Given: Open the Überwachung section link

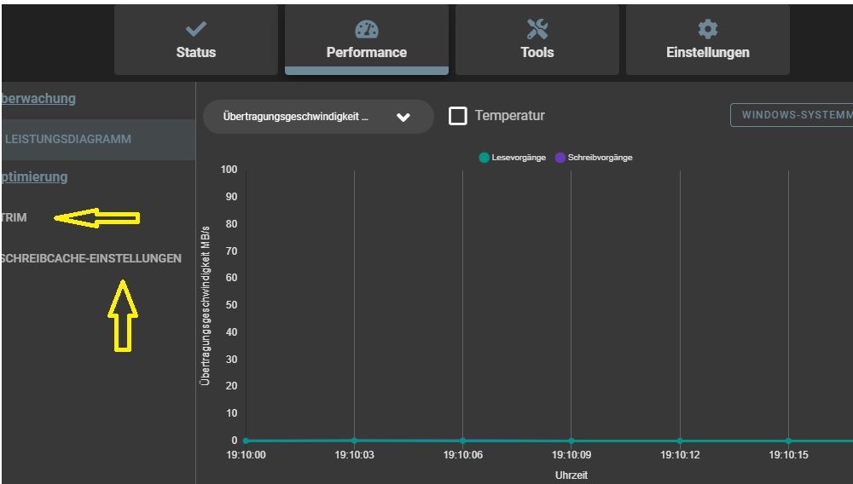Looking at the screenshot, I should [39, 98].
